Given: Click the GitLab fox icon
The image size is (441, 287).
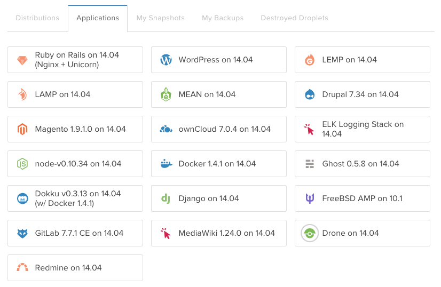Looking at the screenshot, I should pyautogui.click(x=22, y=233).
